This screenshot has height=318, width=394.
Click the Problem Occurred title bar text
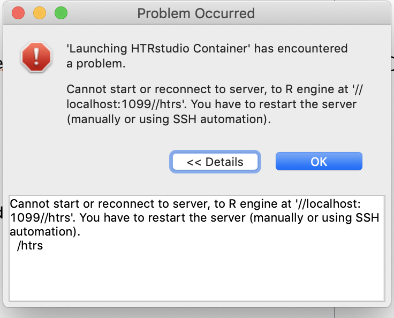click(x=196, y=13)
